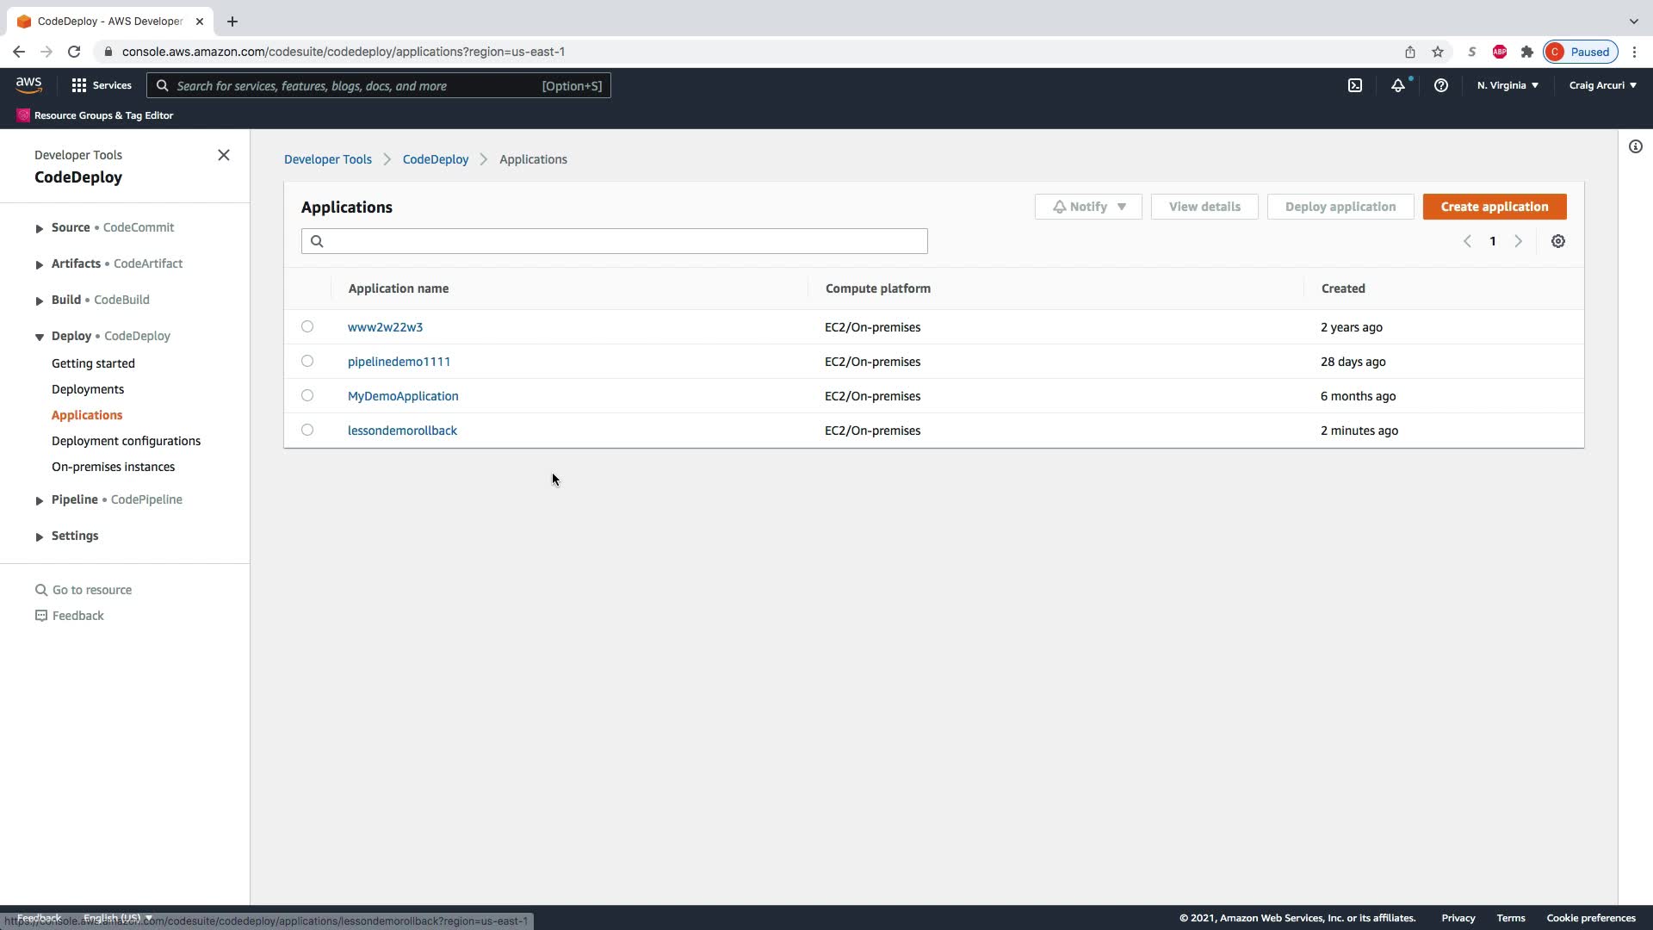1653x930 pixels.
Task: Close the Developer Tools sidebar
Action: [224, 155]
